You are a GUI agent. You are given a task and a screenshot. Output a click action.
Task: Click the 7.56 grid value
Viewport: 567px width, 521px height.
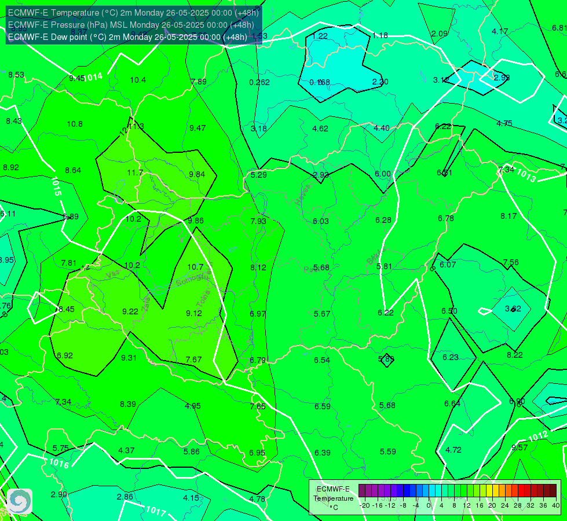point(511,262)
